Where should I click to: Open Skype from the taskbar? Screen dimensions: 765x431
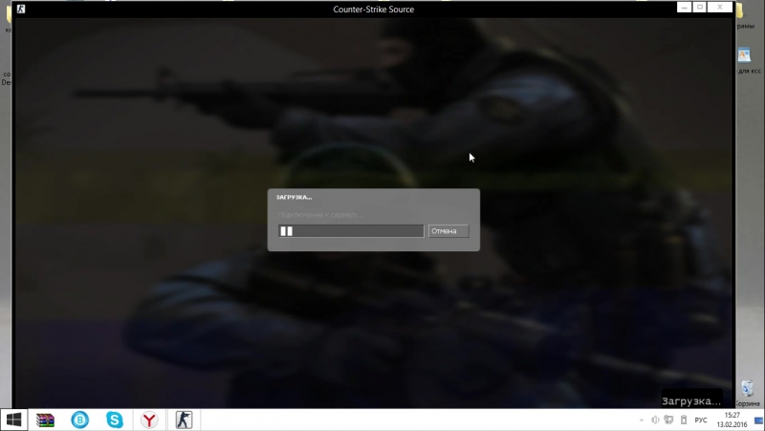(x=115, y=420)
